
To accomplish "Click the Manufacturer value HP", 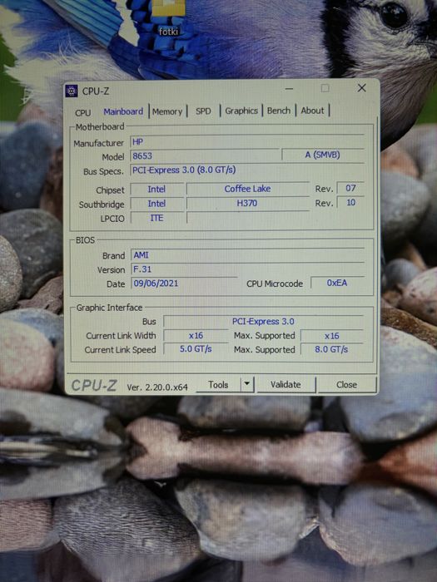I will click(246, 142).
